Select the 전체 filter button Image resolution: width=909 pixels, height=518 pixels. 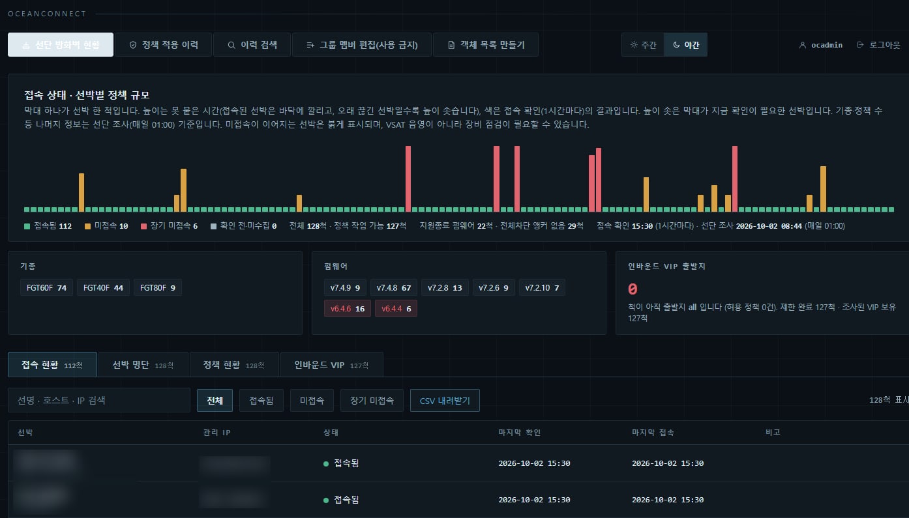(x=215, y=401)
